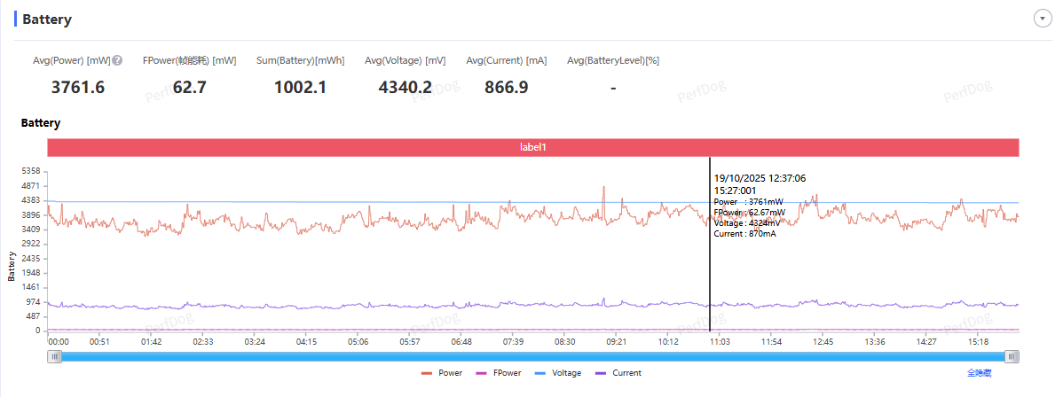Viewport: 1063px width, 397px height.
Task: Toggle the FPower series in the legend
Action: pos(500,373)
